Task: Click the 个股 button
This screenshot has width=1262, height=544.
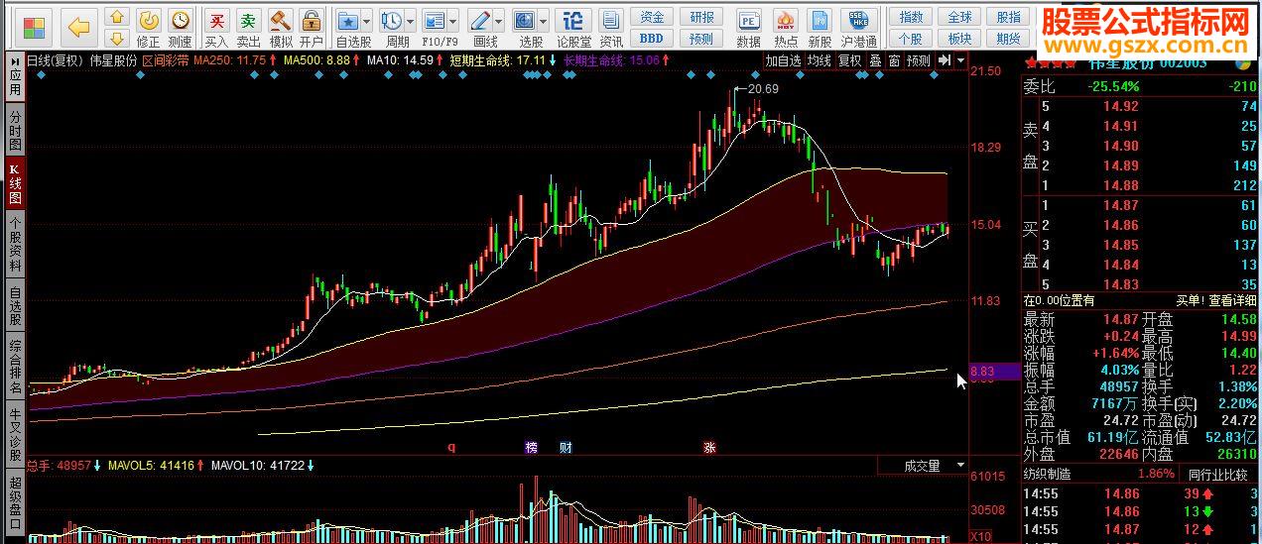Action: (x=911, y=39)
